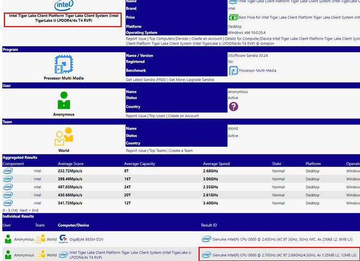Select the 341.72Mpix/s average score

pos(70,203)
